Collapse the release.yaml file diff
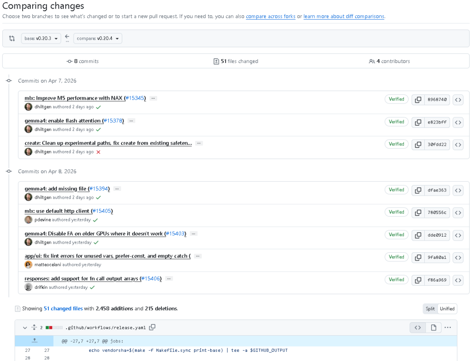 [x=25, y=328]
